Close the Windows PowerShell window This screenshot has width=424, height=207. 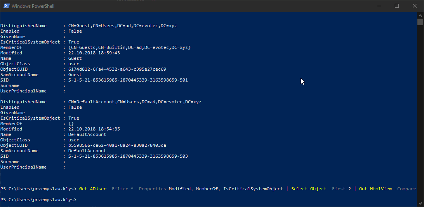(414, 6)
